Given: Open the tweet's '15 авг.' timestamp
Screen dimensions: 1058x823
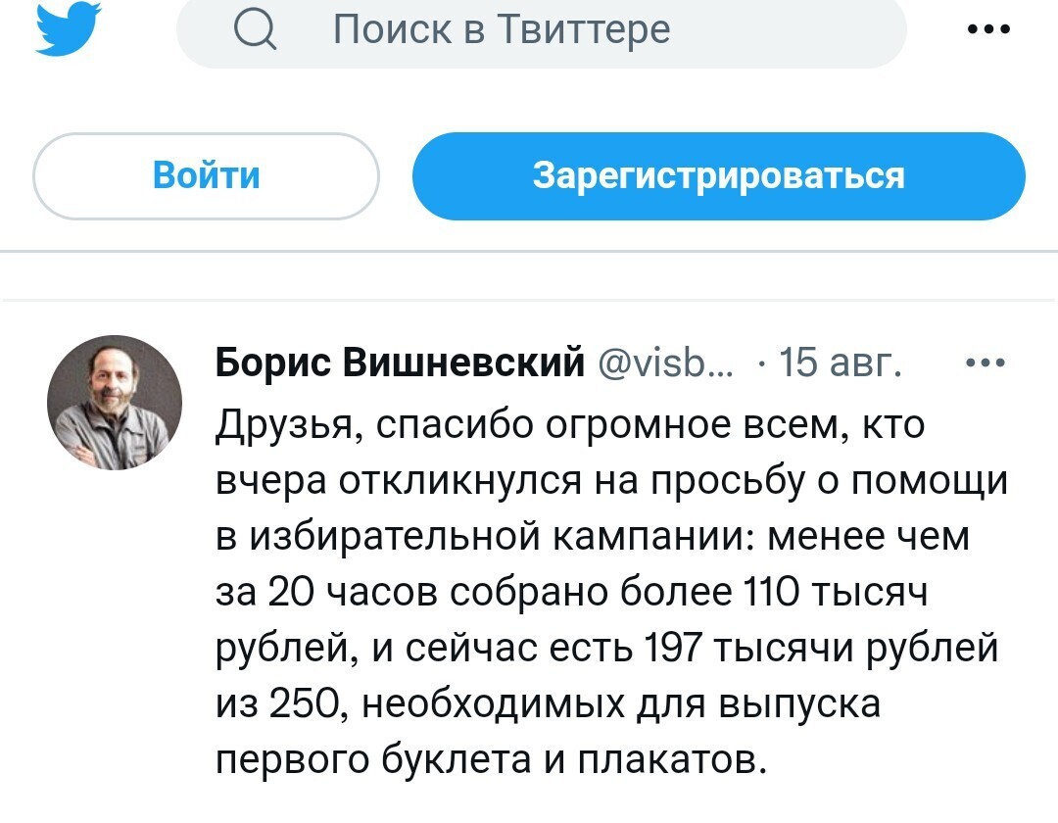Looking at the screenshot, I should 836,363.
